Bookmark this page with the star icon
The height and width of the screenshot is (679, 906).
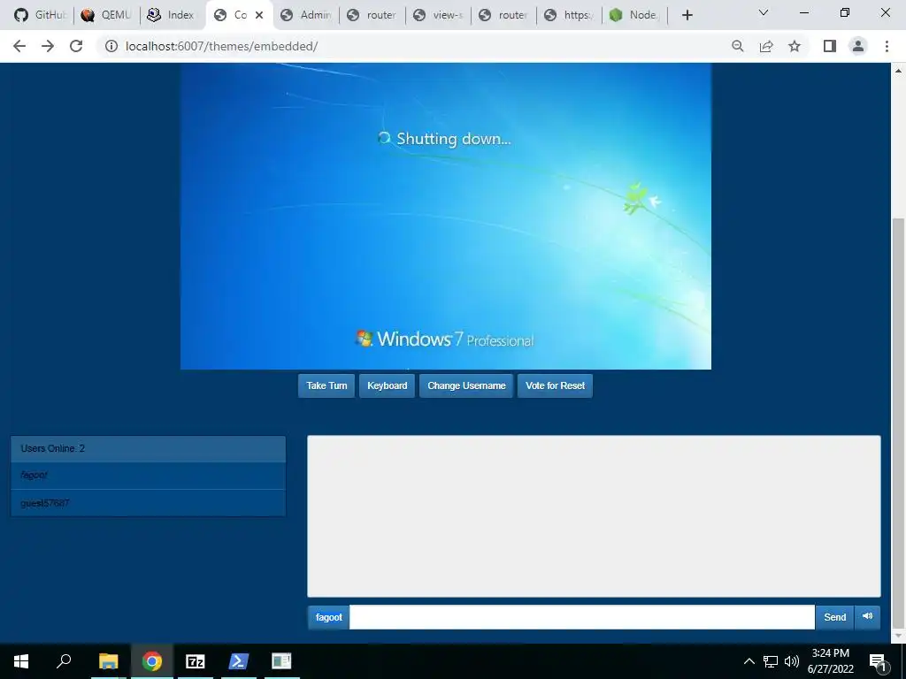pyautogui.click(x=795, y=46)
